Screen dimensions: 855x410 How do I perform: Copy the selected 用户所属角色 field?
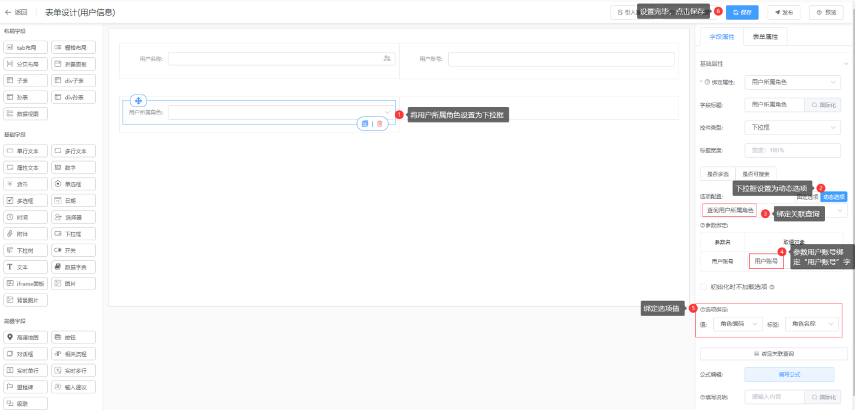coord(365,124)
